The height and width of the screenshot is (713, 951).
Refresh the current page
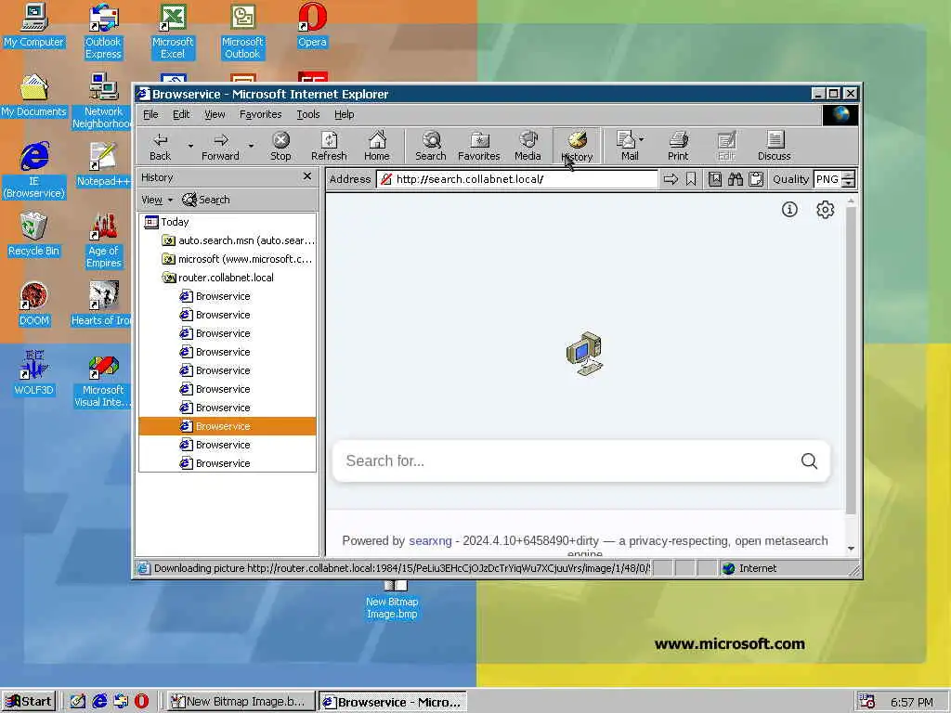(x=329, y=146)
